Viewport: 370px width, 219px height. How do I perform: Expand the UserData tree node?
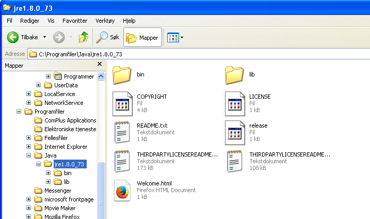39,85
